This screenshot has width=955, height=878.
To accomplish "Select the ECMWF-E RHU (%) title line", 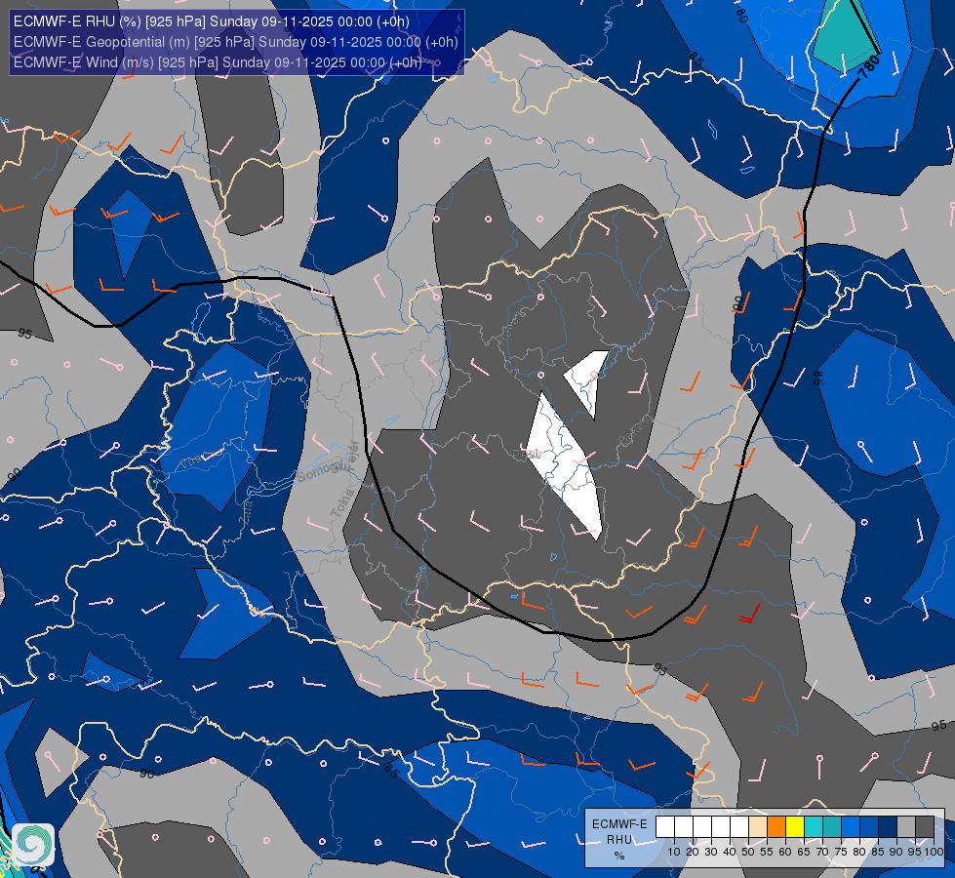I will (x=212, y=21).
